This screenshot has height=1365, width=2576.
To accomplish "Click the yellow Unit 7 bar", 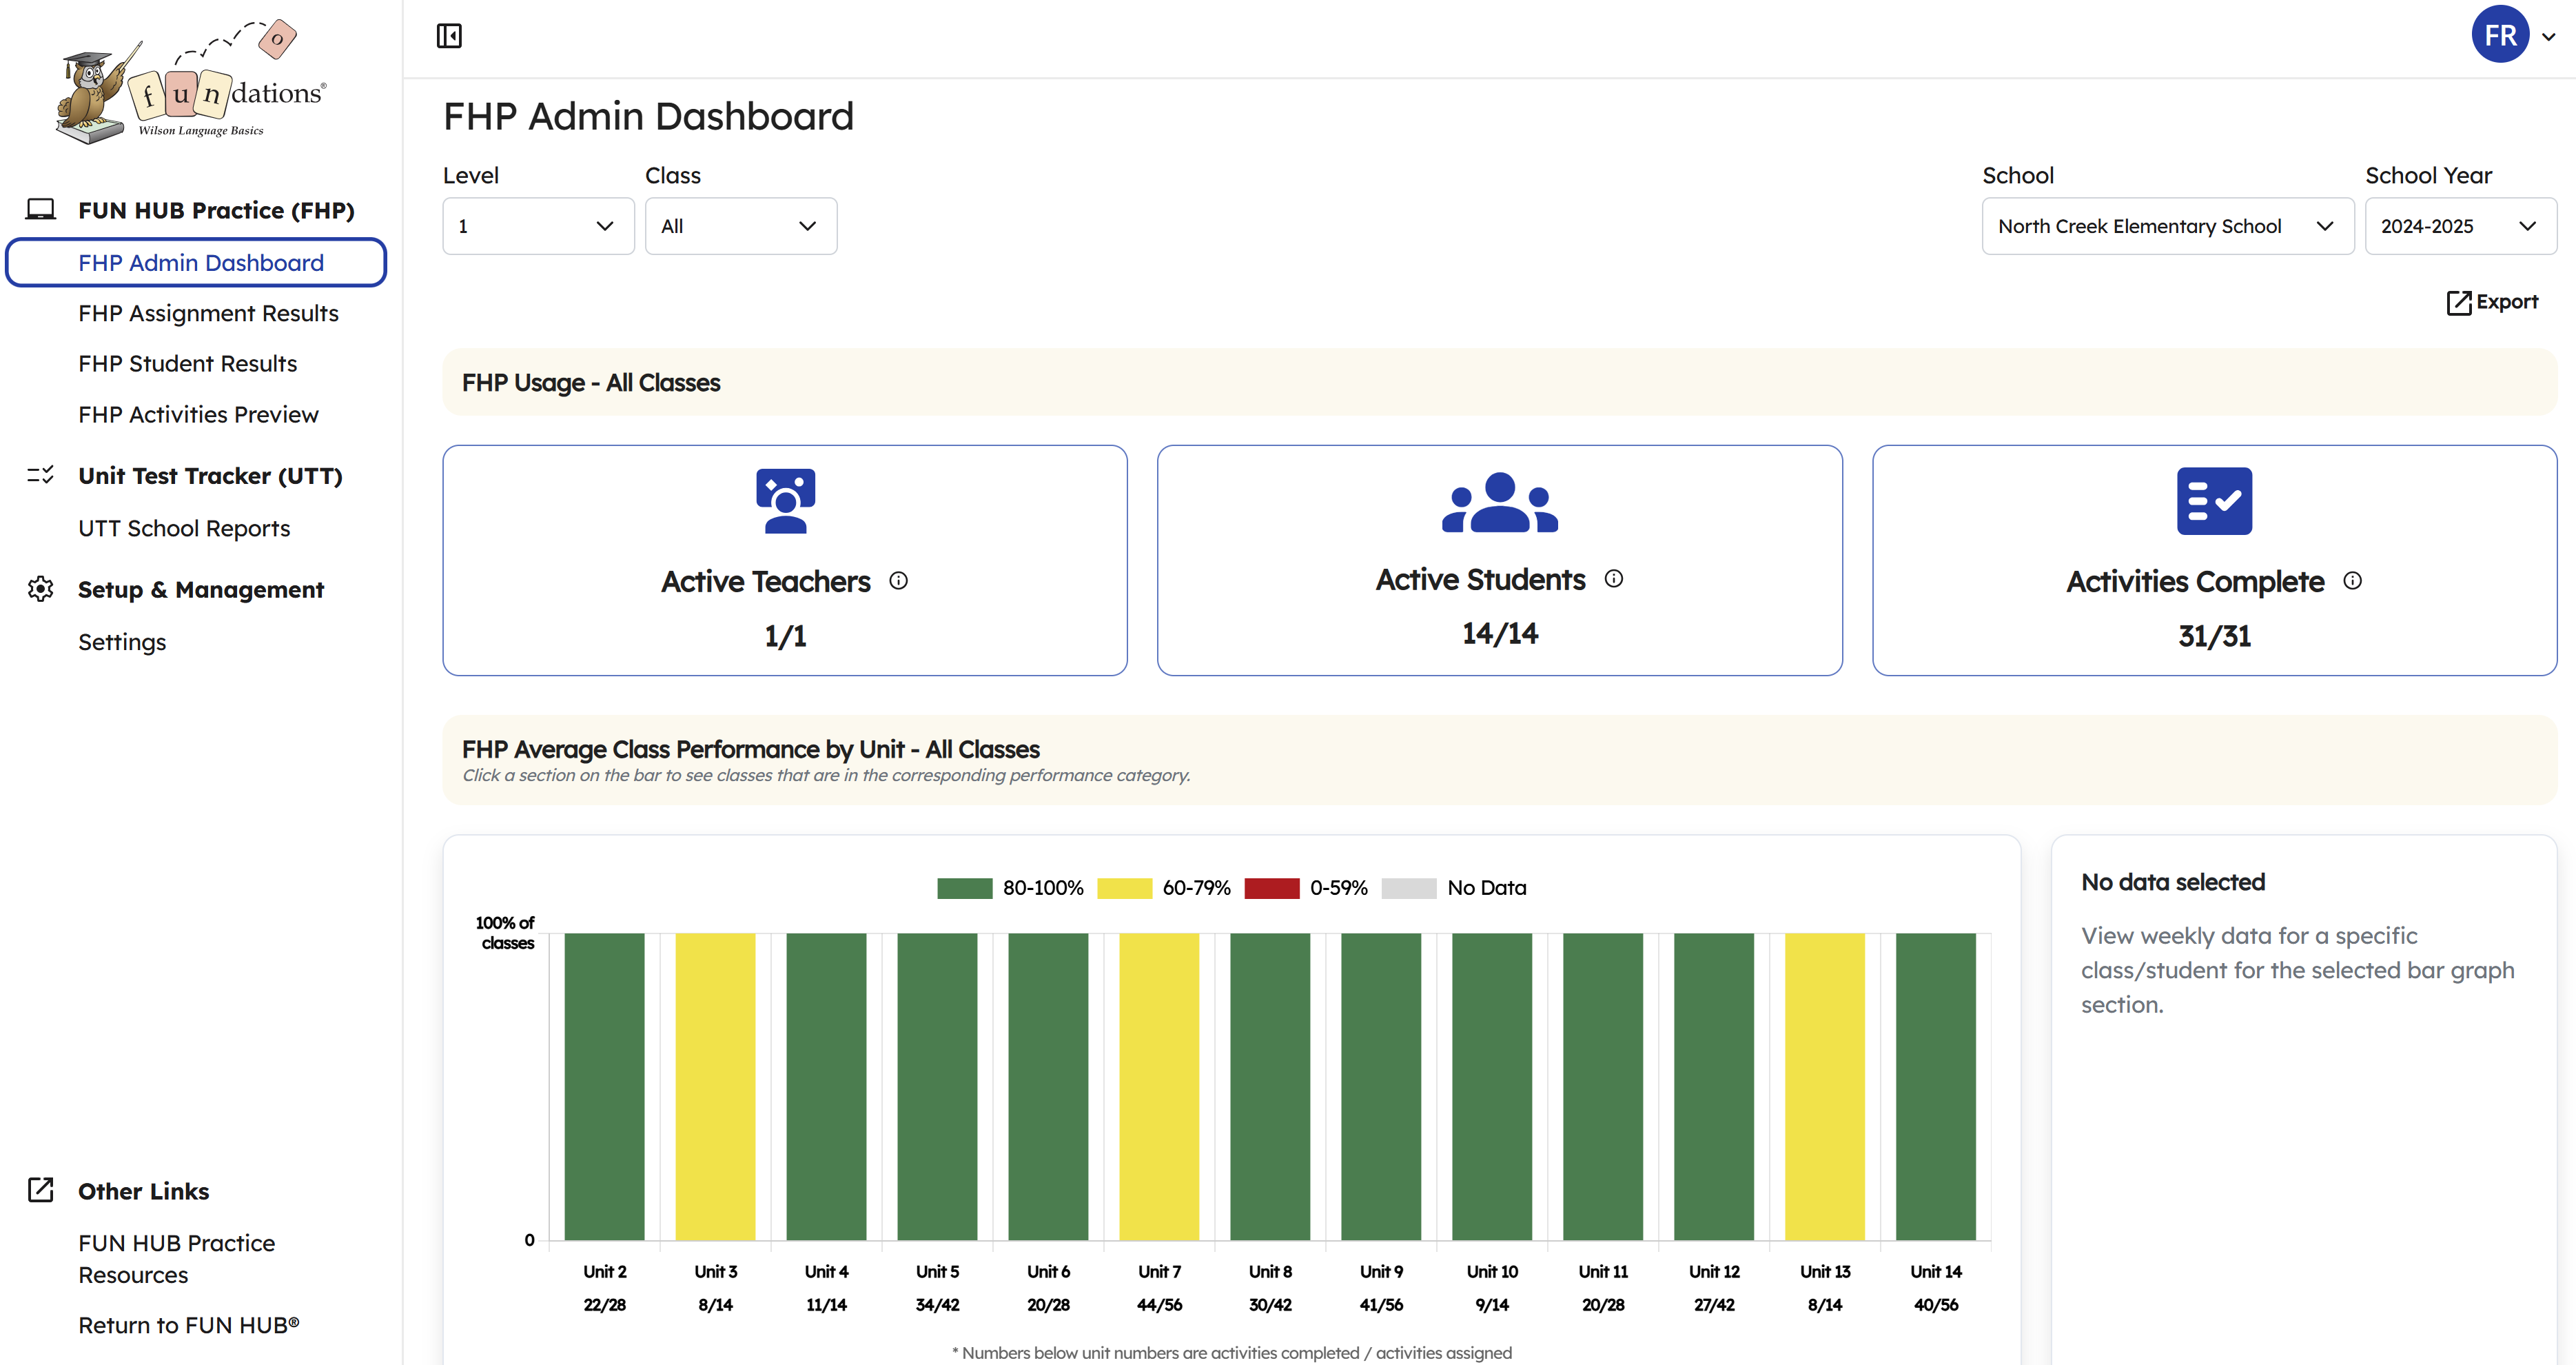I will (x=1159, y=1086).
